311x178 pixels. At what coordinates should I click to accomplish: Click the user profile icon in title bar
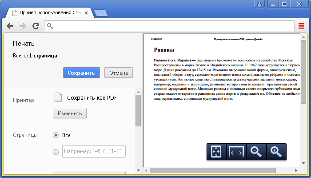tap(259, 4)
